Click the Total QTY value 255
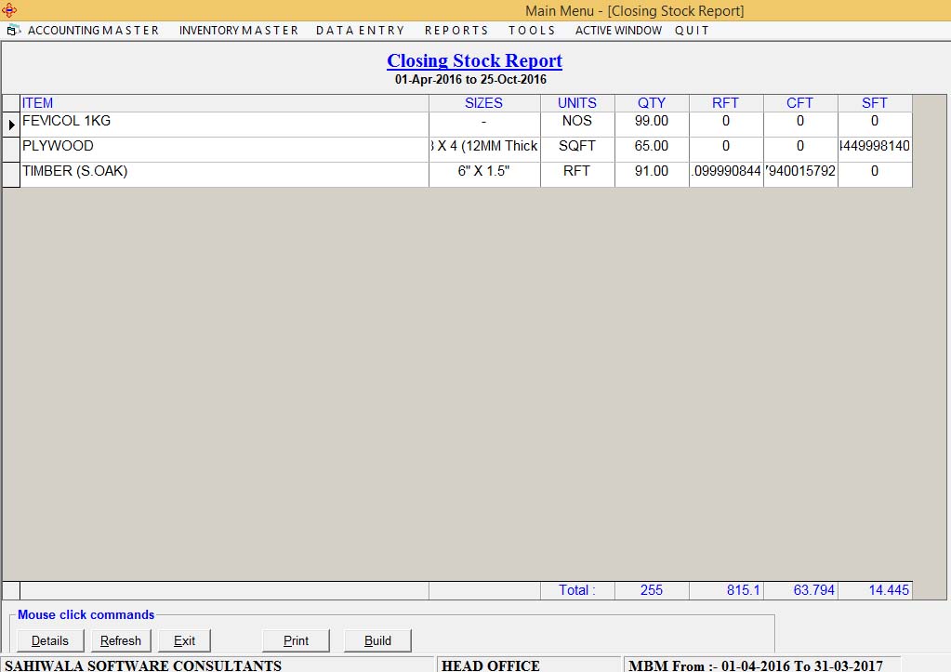This screenshot has width=951, height=672. pos(651,589)
